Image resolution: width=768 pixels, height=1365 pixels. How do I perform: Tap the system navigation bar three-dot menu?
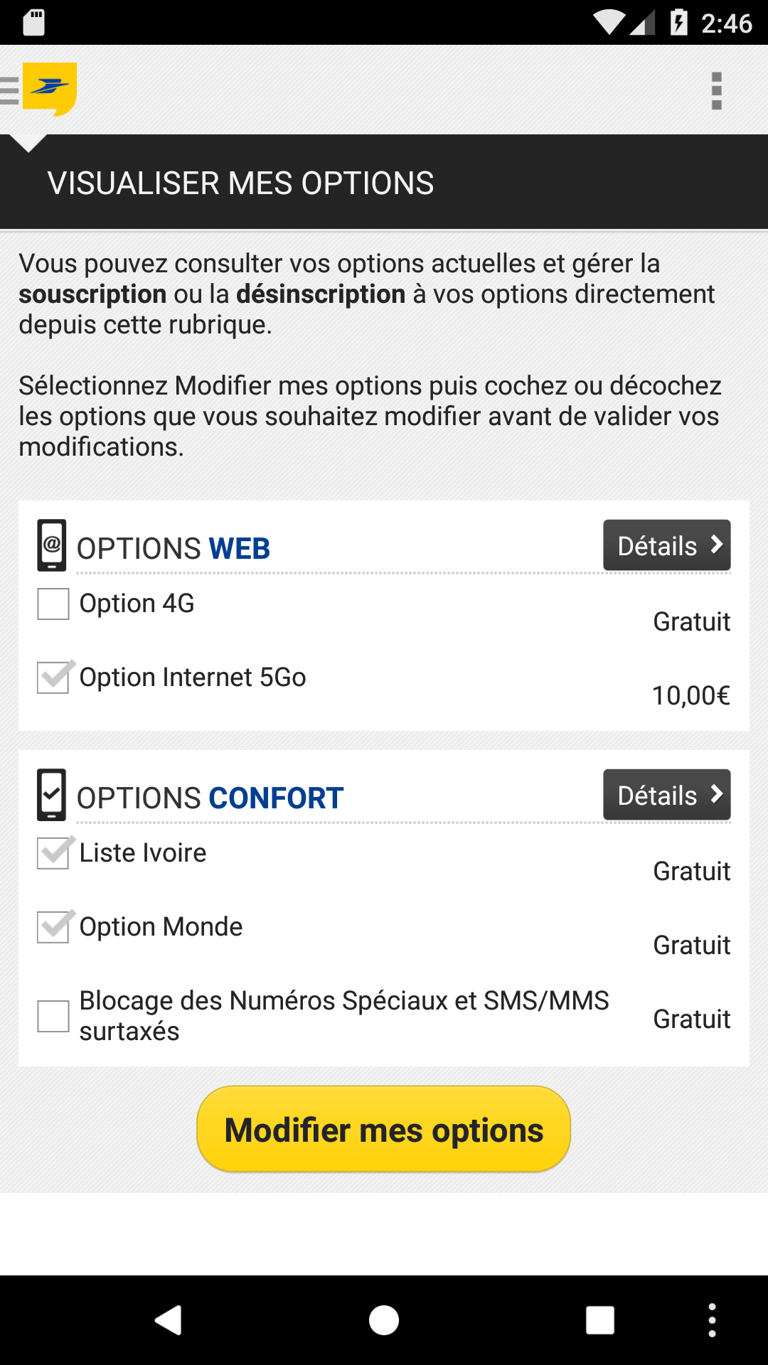(712, 1320)
